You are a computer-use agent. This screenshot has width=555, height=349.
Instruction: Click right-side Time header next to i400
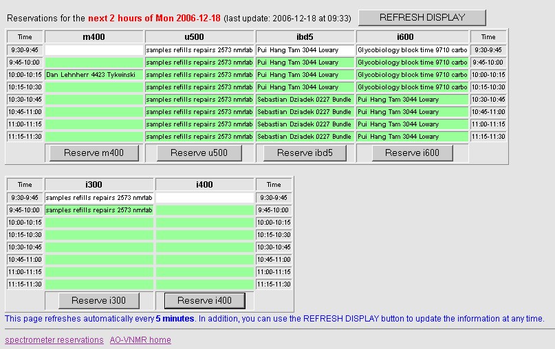274,185
